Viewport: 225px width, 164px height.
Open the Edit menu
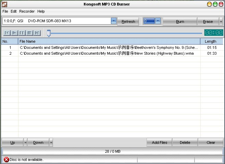pos(14,11)
